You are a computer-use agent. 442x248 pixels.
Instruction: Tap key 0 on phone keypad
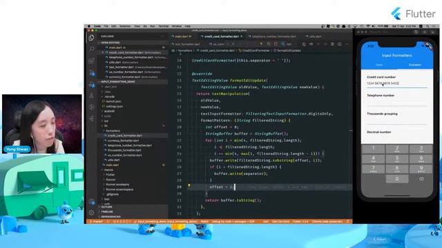(397, 179)
